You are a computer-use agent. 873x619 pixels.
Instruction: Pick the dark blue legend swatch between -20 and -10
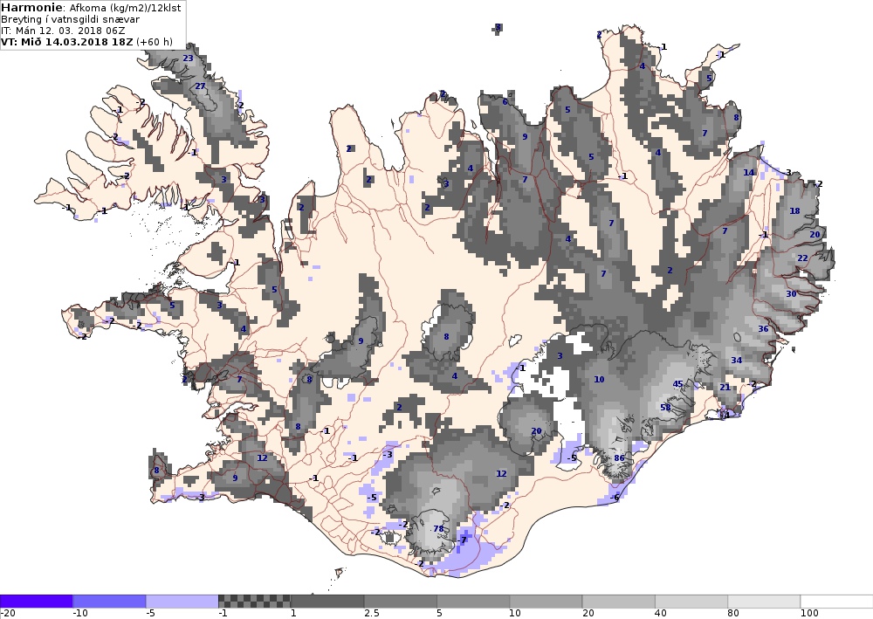tap(37, 602)
